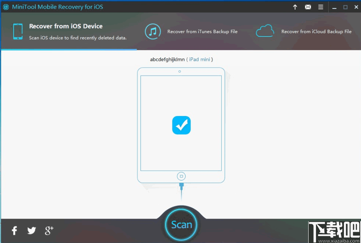The height and width of the screenshot is (243, 361).
Task: Click the Twitter bird icon
Action: pos(31,230)
